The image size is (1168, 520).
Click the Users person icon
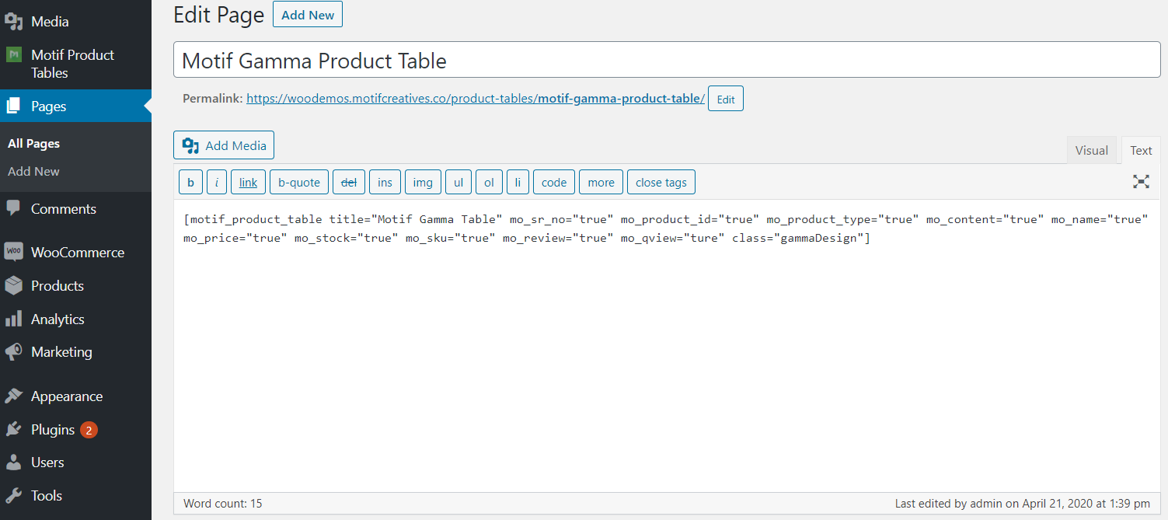click(x=14, y=462)
